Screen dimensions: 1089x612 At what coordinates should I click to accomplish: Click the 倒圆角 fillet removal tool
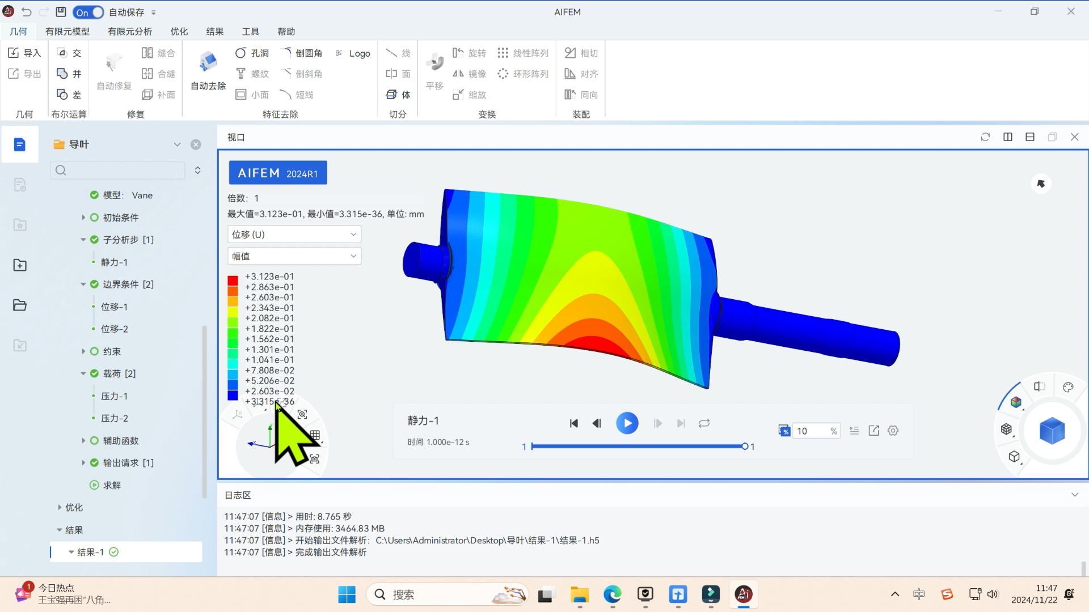303,53
